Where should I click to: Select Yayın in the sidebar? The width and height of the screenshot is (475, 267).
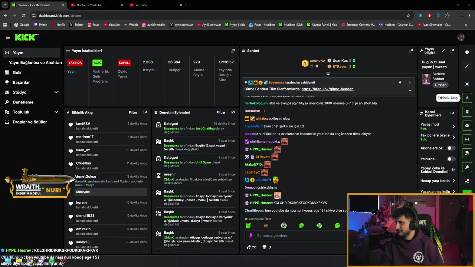pos(31,53)
